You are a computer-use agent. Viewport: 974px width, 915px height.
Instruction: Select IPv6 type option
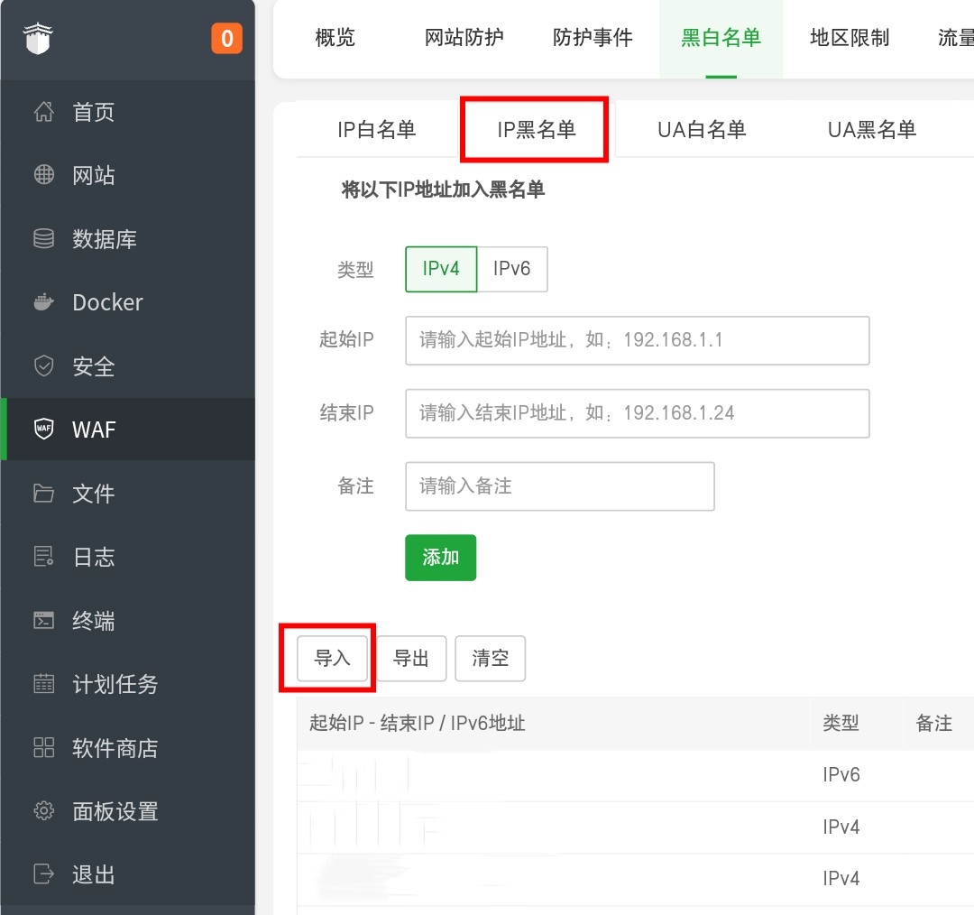511,269
